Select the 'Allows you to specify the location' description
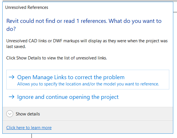 coord(88,84)
